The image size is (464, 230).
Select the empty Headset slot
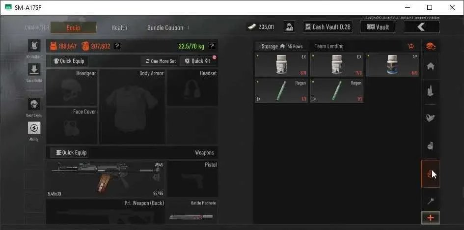click(x=192, y=87)
